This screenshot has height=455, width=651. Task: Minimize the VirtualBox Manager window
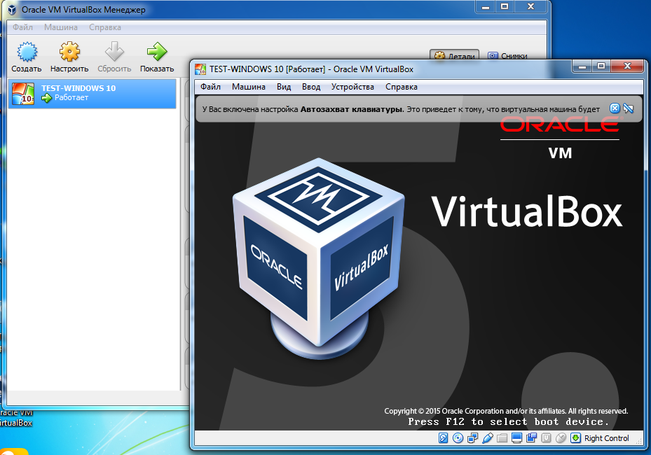pyautogui.click(x=486, y=6)
